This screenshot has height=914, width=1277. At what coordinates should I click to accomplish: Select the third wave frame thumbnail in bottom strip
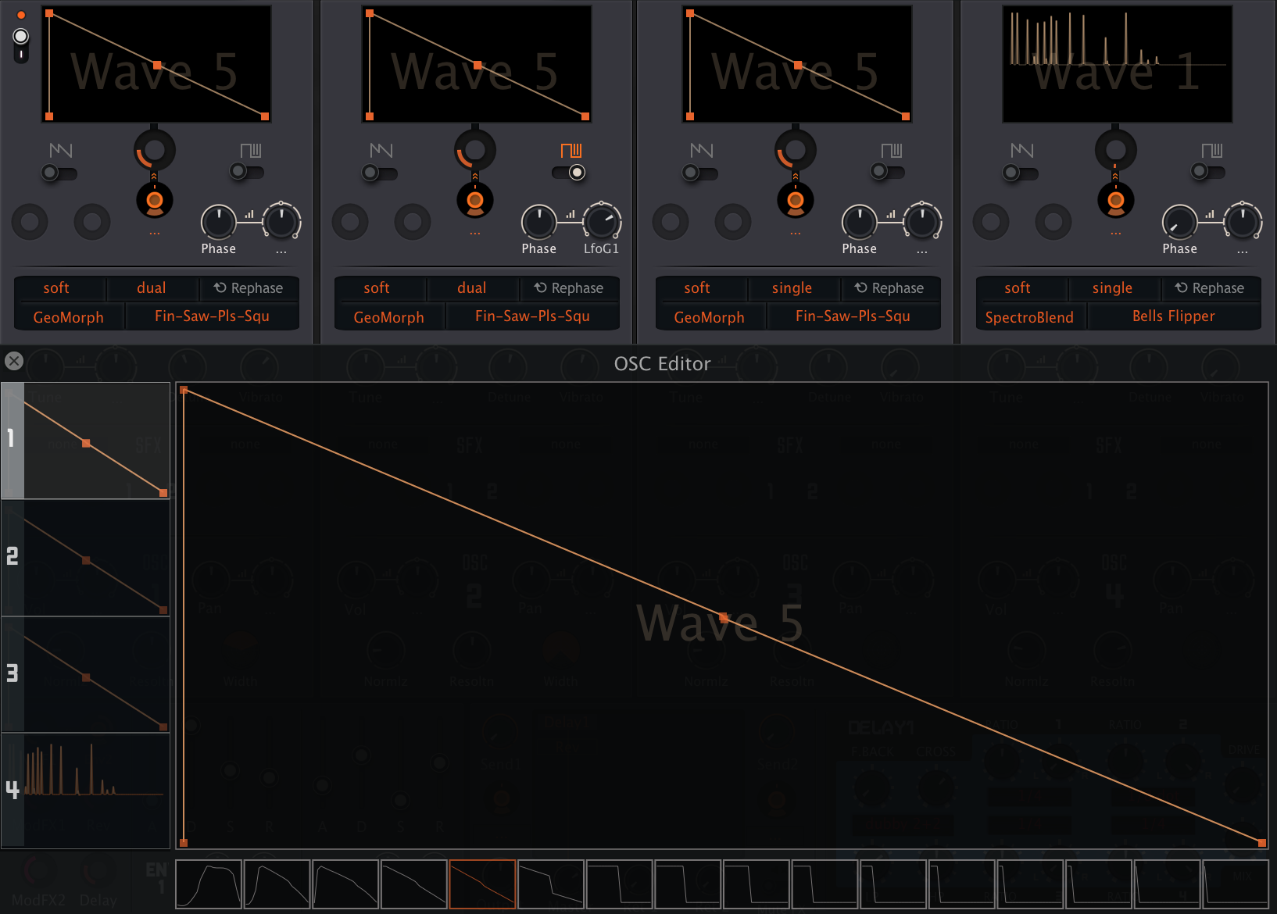point(345,884)
